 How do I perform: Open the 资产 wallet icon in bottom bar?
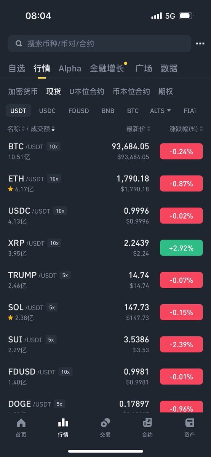coord(189,423)
